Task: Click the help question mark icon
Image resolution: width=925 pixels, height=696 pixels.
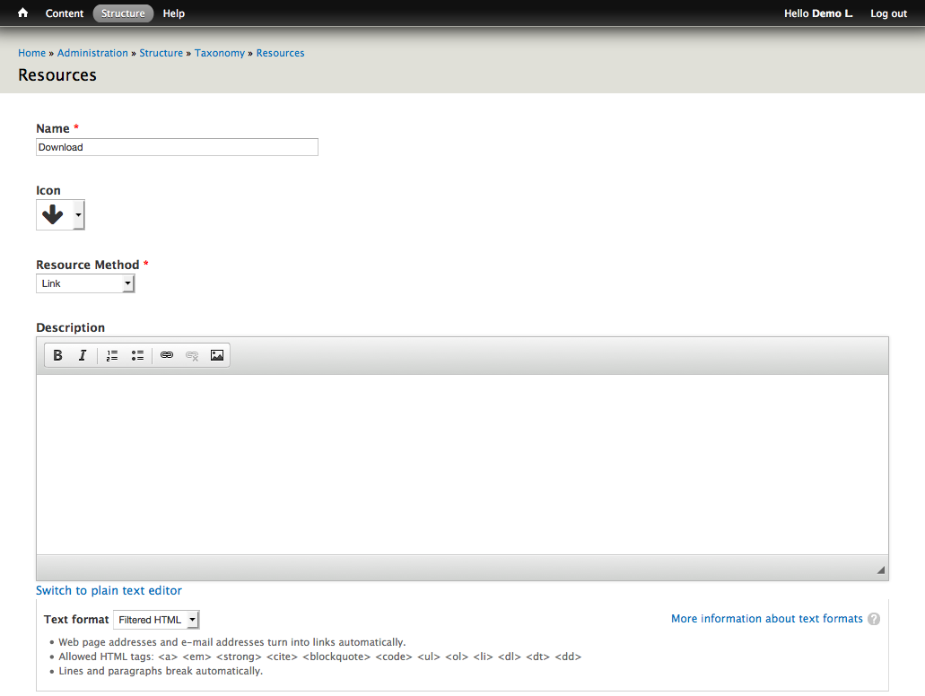Action: (874, 619)
